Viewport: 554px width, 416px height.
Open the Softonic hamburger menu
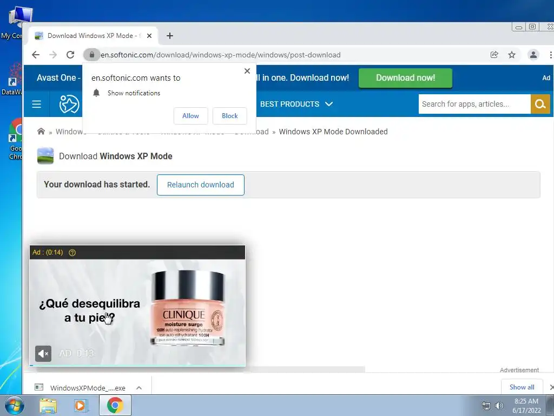(x=36, y=104)
